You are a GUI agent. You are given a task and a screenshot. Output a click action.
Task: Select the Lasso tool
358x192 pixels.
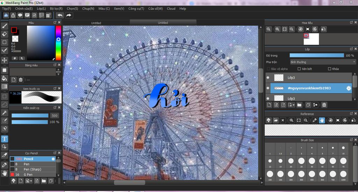tap(4, 104)
